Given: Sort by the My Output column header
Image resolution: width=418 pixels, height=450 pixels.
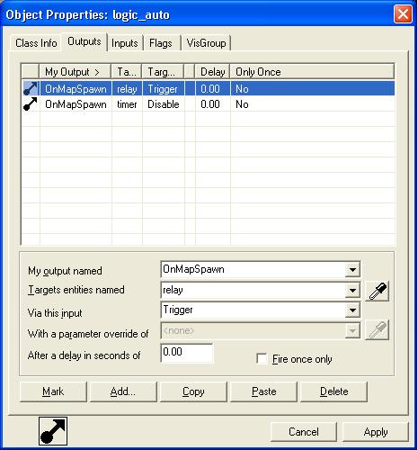Looking at the screenshot, I should click(75, 72).
